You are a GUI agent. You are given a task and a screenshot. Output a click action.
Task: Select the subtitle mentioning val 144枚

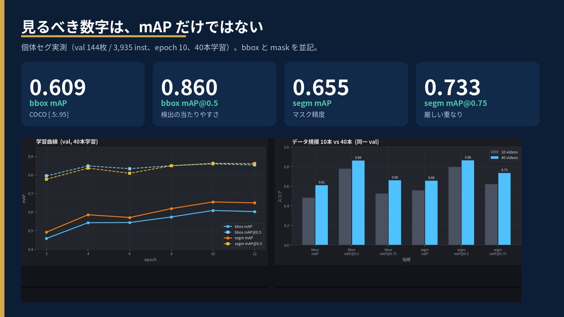[170, 48]
